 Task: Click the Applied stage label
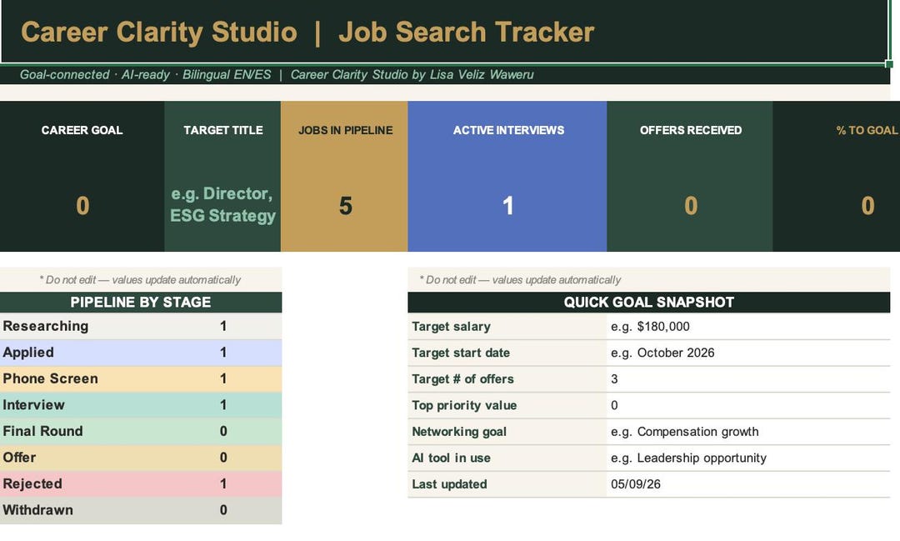tap(28, 353)
